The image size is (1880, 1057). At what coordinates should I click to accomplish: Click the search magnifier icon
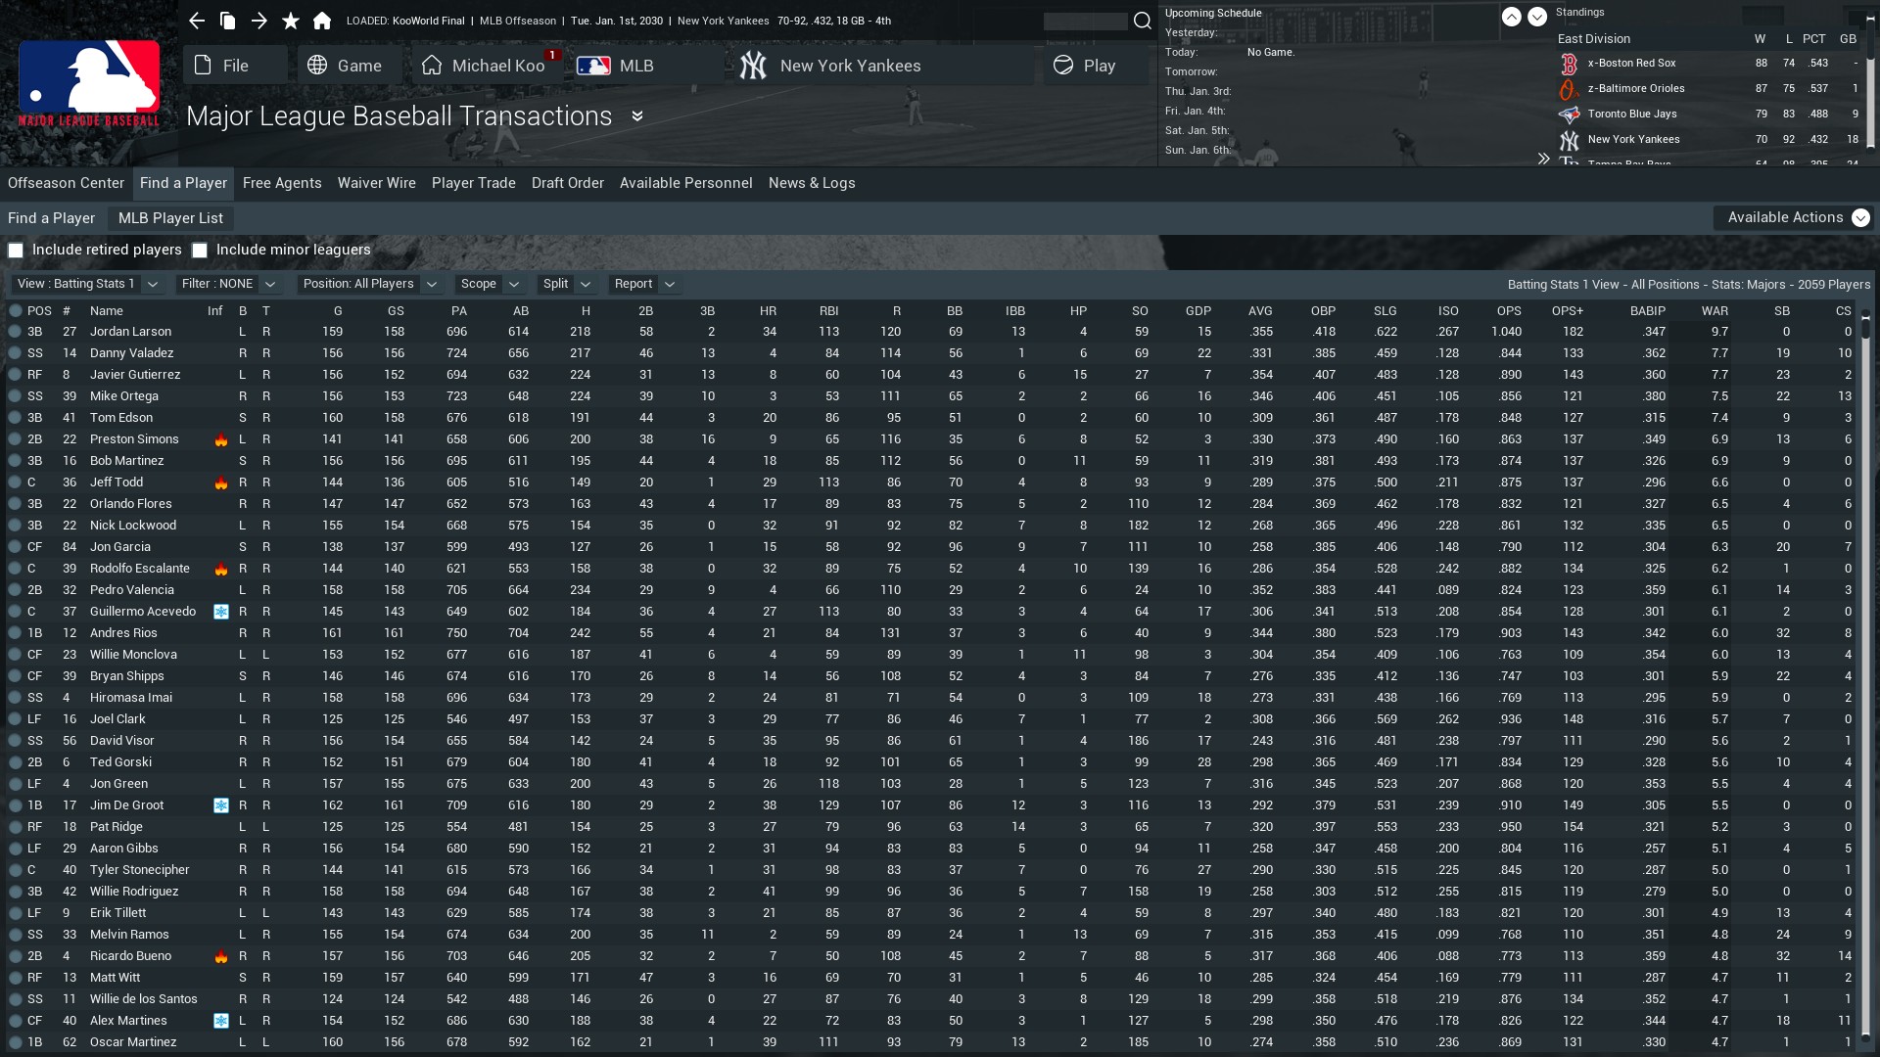click(1142, 21)
